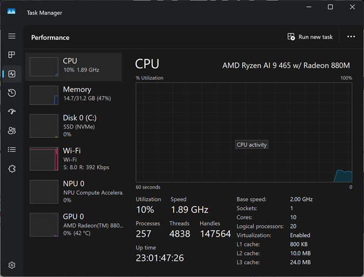The width and height of the screenshot is (364, 277).
Task: Click the Wi-Fi mini graph thumbnail
Action: pyautogui.click(x=44, y=159)
